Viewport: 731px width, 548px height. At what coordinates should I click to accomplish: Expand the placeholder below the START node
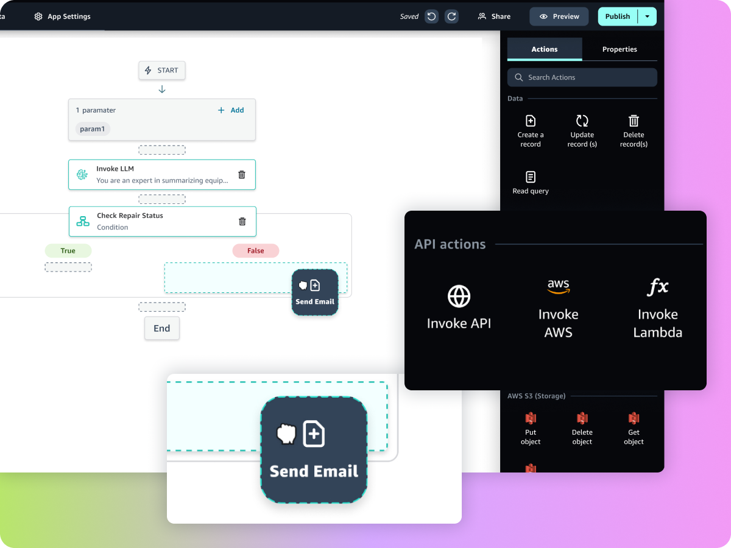pos(161,149)
